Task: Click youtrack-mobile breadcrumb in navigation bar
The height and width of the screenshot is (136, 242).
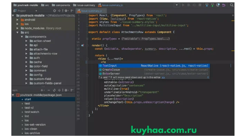Action: pyautogui.click(x=26, y=5)
